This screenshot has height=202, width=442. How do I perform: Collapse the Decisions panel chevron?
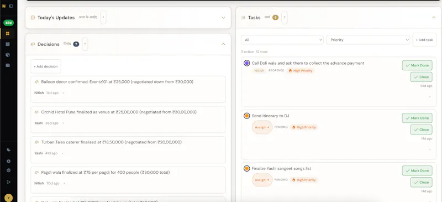click(223, 44)
